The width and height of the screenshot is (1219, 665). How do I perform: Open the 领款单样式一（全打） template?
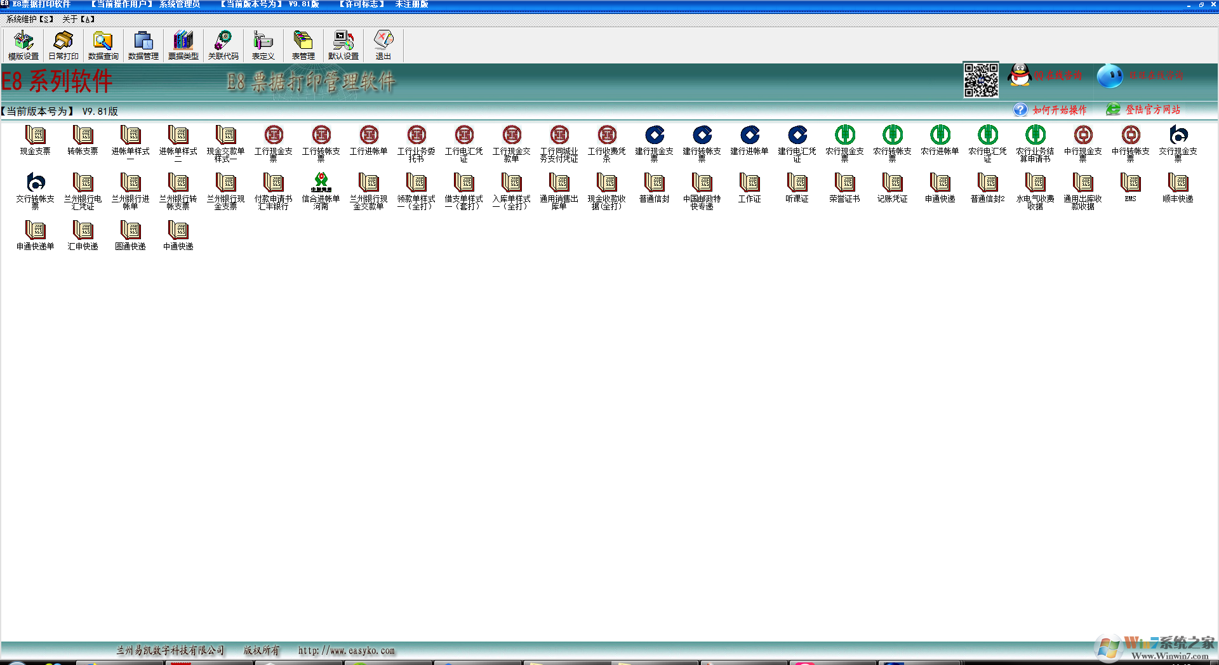tap(416, 191)
